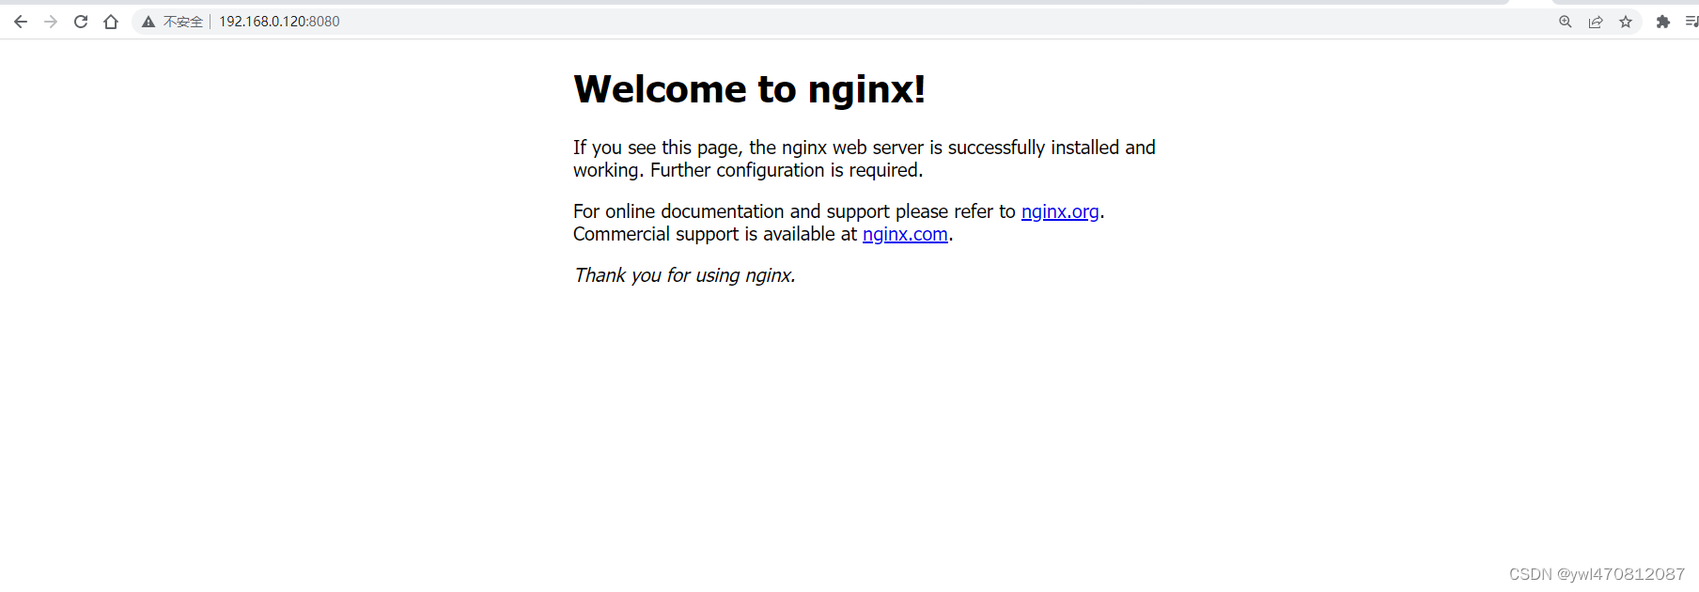Viewport: 1699px width, 592px height.
Task: Focus the address bar URL 192.168.0.120:8080
Action: (x=280, y=22)
